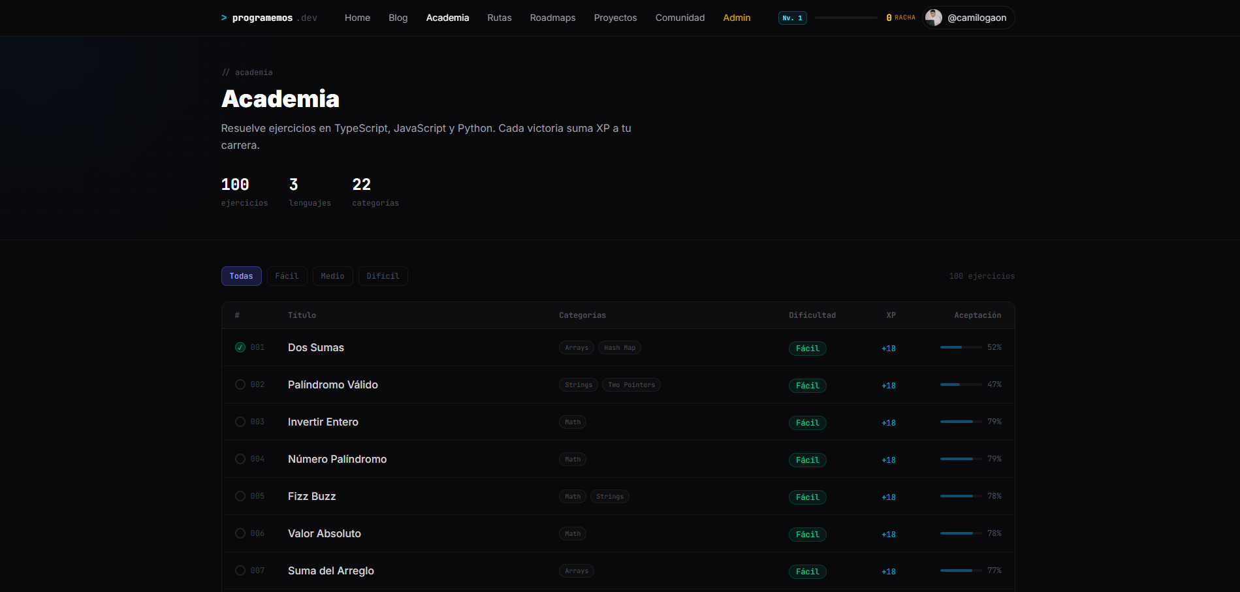Screen dimensions: 1240x592
Task: Click the Strings tag on Fizz Buzz
Action: pos(610,497)
